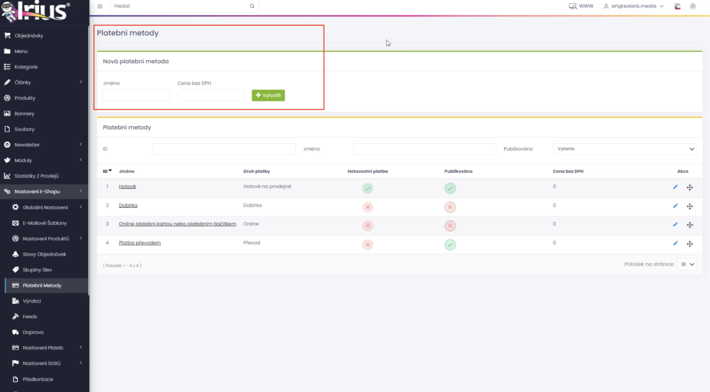Open the Dobírka payment method link
This screenshot has width=710, height=392.
(128, 205)
